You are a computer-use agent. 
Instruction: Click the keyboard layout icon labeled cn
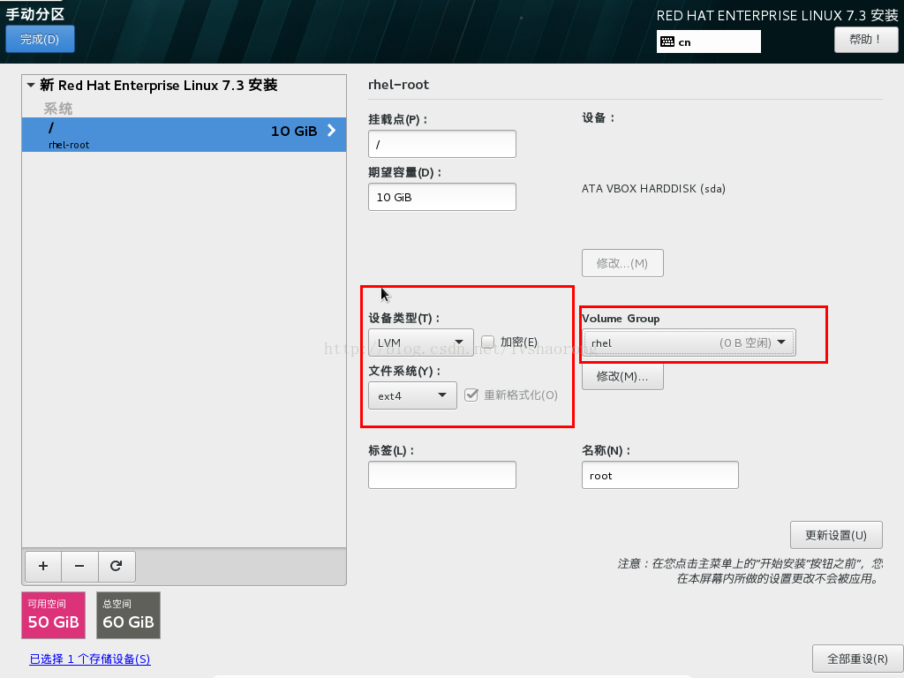667,41
